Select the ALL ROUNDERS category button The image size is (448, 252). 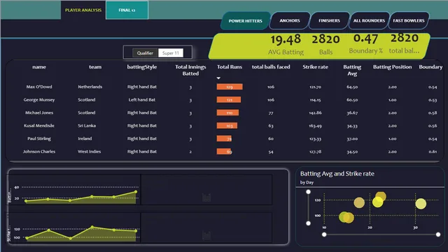click(x=369, y=20)
